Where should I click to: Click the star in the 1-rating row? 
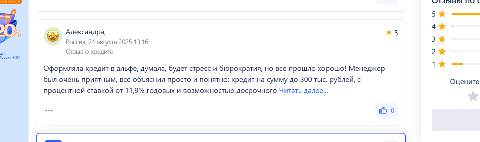442,64
